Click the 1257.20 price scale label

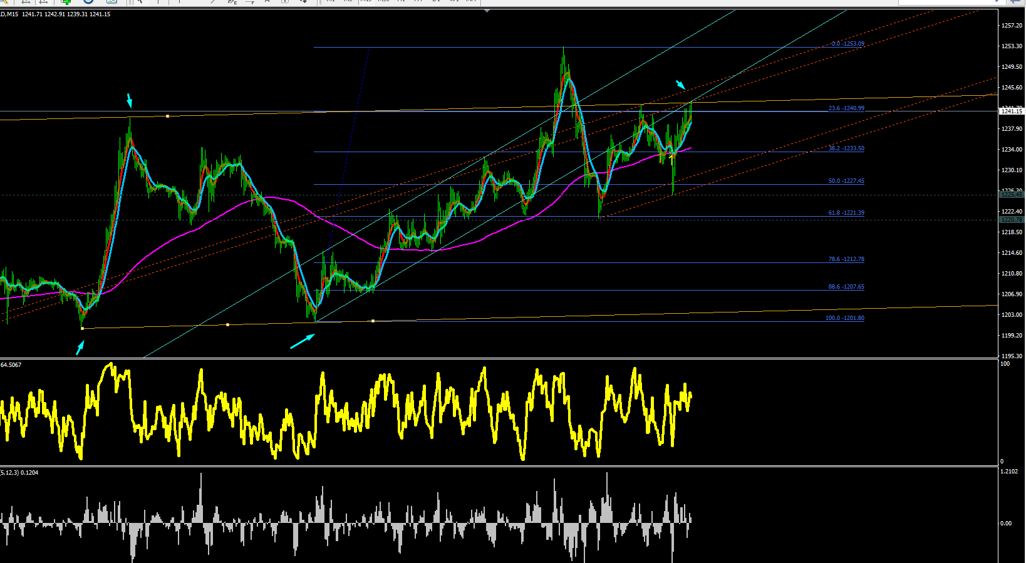(x=1012, y=26)
